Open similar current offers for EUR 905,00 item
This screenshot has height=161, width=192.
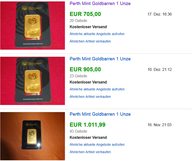(97, 89)
